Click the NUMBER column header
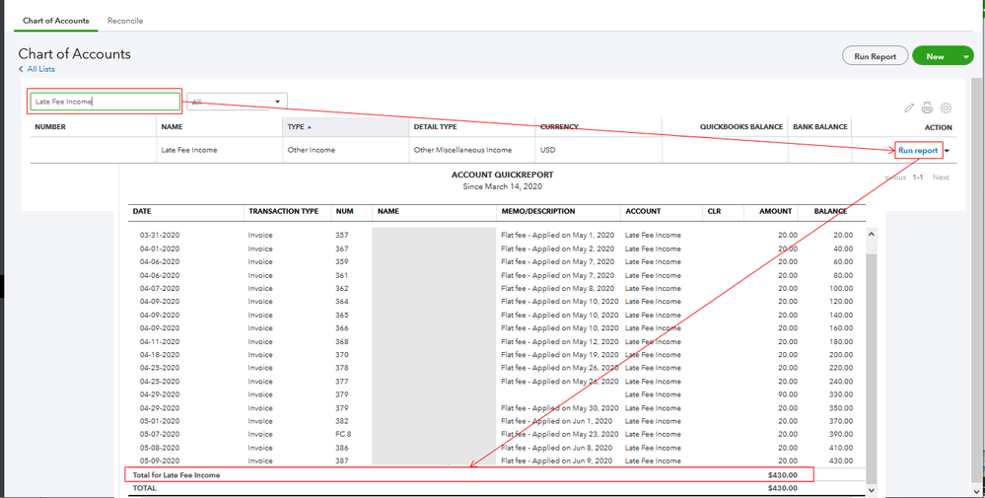Viewport: 985px width, 498px height. (50, 127)
